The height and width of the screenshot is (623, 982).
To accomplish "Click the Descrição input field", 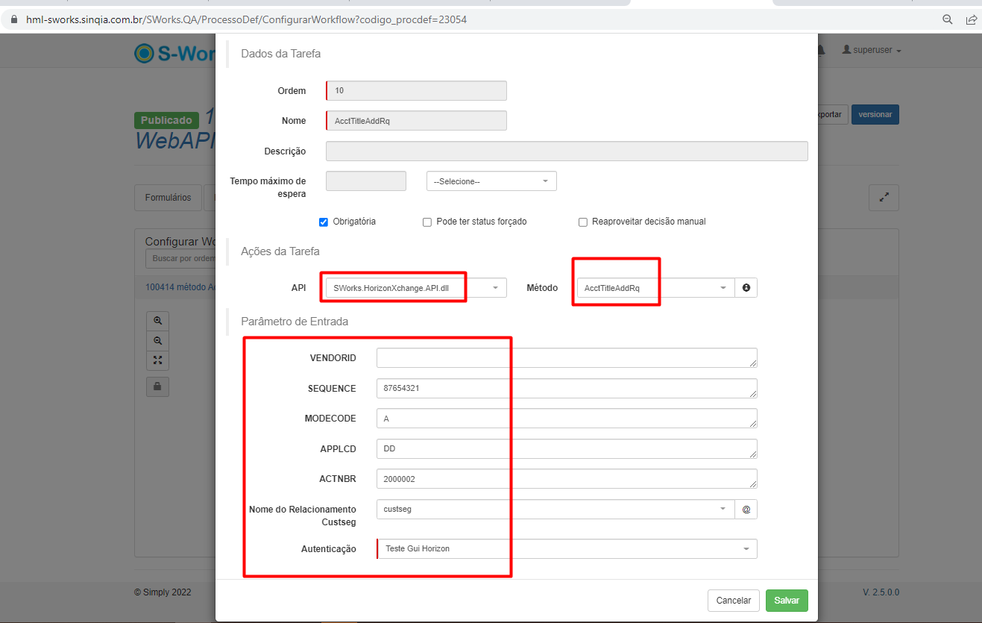I will click(x=567, y=151).
